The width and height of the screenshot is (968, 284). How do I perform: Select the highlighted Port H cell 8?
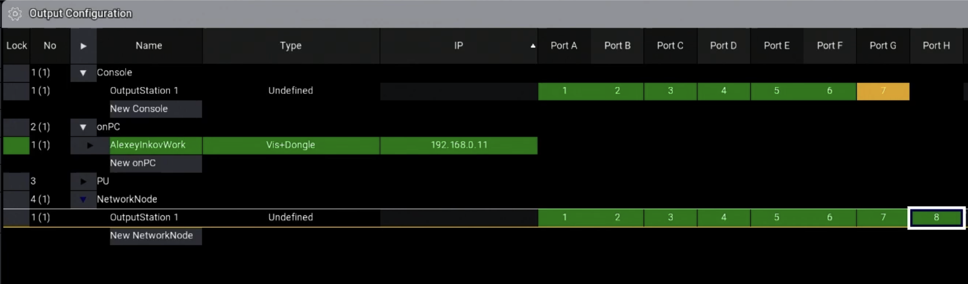936,218
